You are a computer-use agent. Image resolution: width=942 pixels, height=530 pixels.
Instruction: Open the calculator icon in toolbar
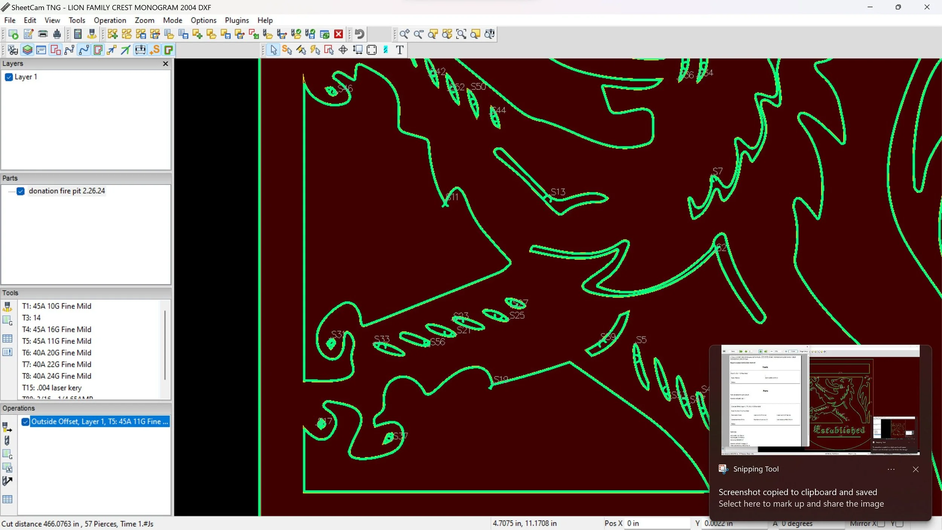coord(78,34)
